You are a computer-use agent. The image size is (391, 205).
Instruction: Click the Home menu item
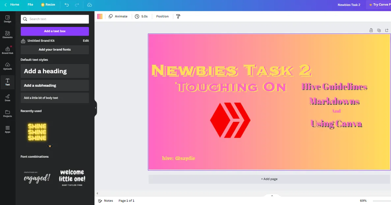pyautogui.click(x=15, y=5)
